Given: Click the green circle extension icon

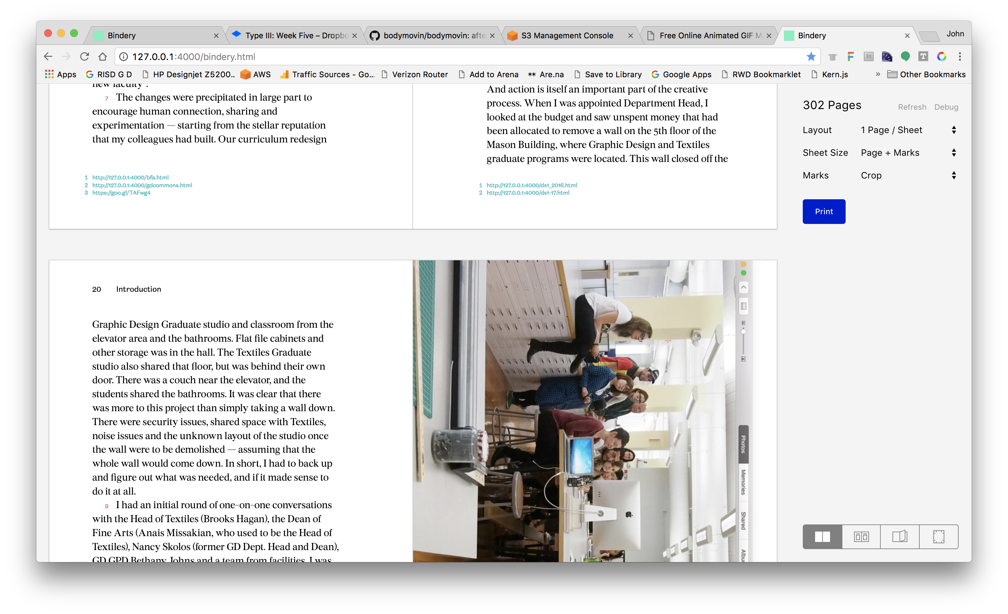Looking at the screenshot, I should [905, 57].
